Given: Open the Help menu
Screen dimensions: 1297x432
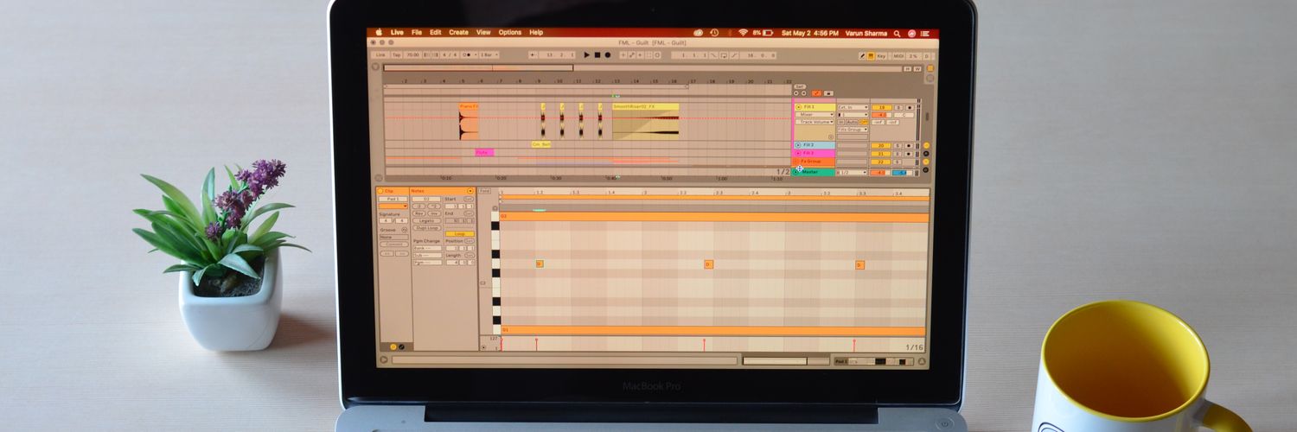Looking at the screenshot, I should [x=536, y=32].
